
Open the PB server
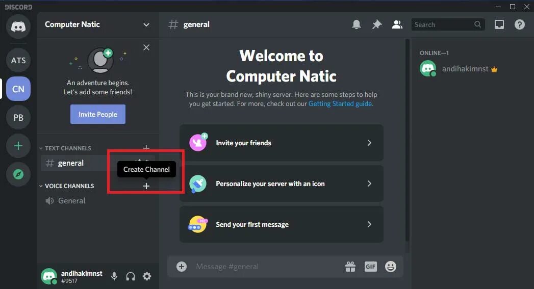pyautogui.click(x=18, y=117)
